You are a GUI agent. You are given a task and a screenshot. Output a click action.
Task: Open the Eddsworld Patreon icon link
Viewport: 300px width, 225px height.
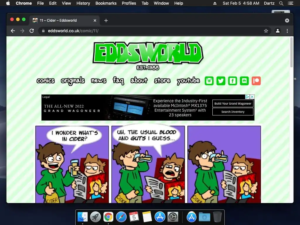pyautogui.click(x=256, y=81)
